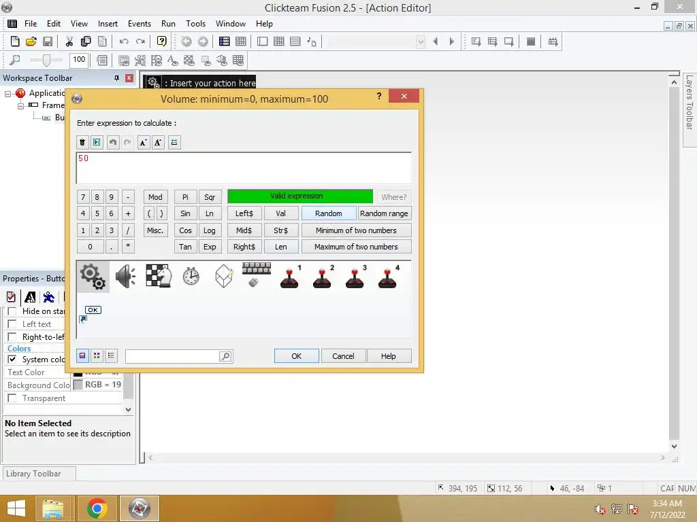Open the Window menu
Viewport: 697px width, 522px height.
tap(230, 24)
